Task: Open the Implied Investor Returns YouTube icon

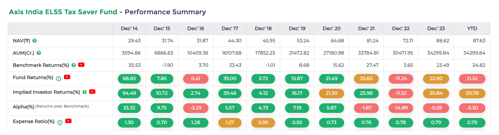Action: point(92,92)
